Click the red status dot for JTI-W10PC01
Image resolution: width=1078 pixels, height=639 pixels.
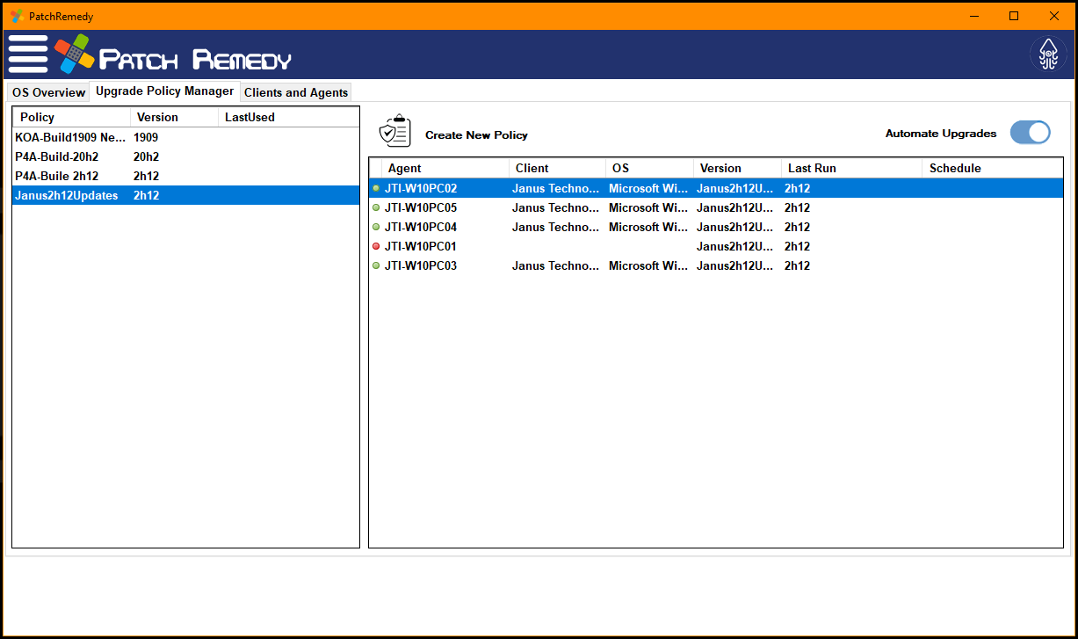(376, 247)
